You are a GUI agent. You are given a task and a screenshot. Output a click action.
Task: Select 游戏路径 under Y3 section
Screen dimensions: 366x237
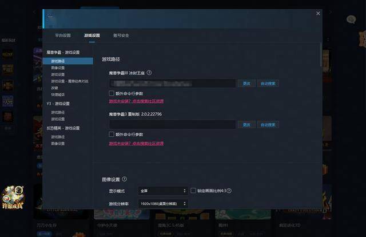(x=58, y=112)
